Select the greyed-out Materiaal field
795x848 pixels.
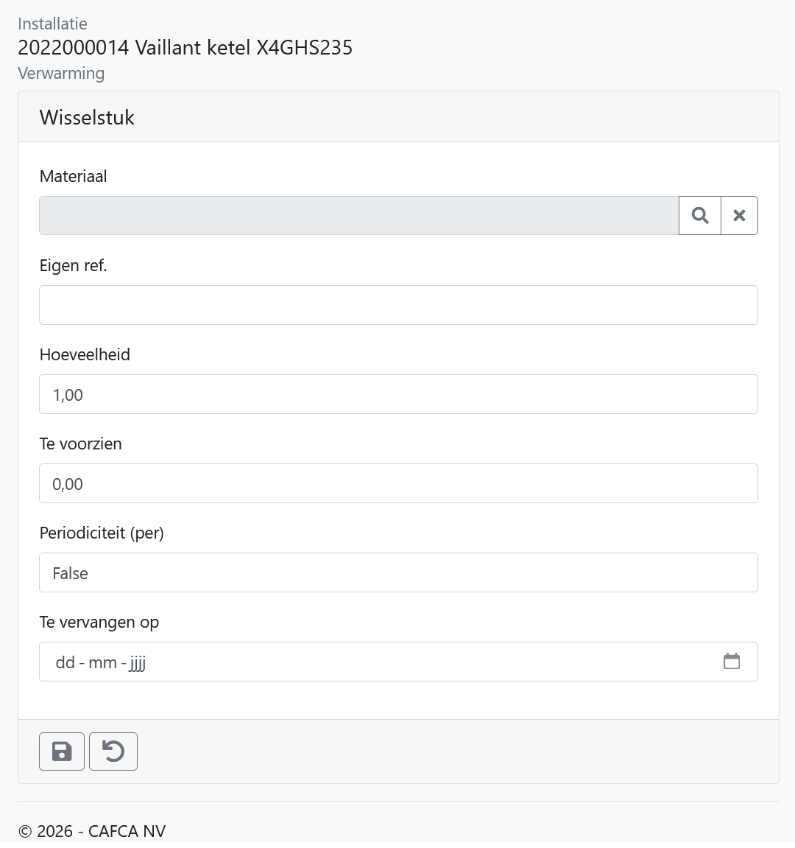click(359, 215)
